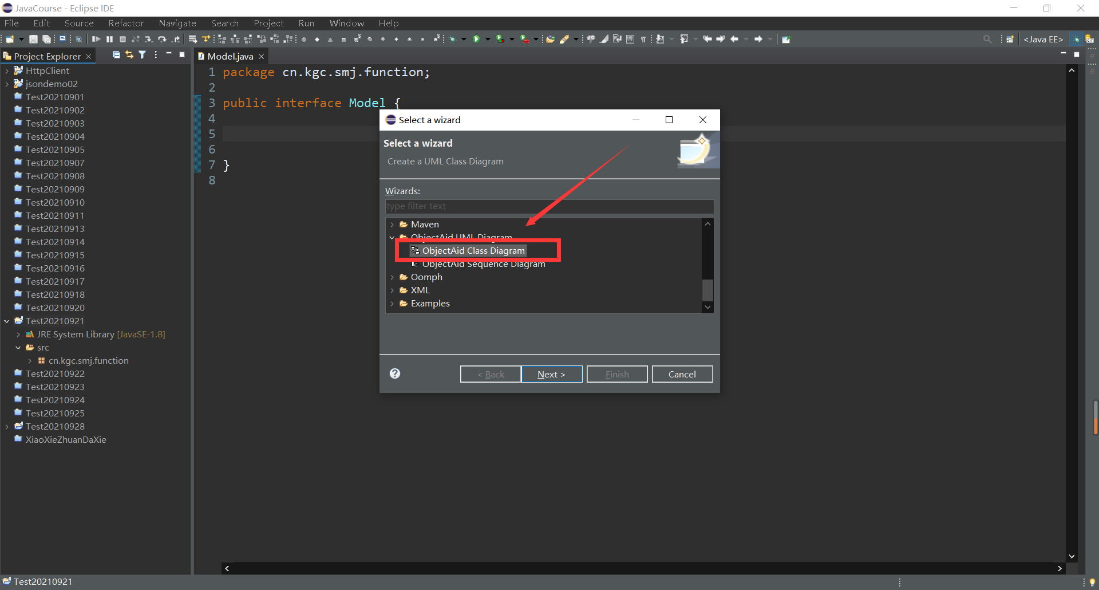Open the Window menu

[x=346, y=23]
